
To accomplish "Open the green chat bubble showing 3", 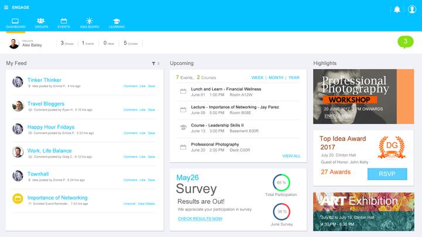I will tap(405, 42).
